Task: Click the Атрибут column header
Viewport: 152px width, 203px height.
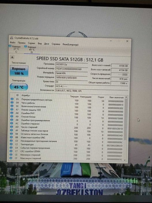Action: tap(26, 95)
